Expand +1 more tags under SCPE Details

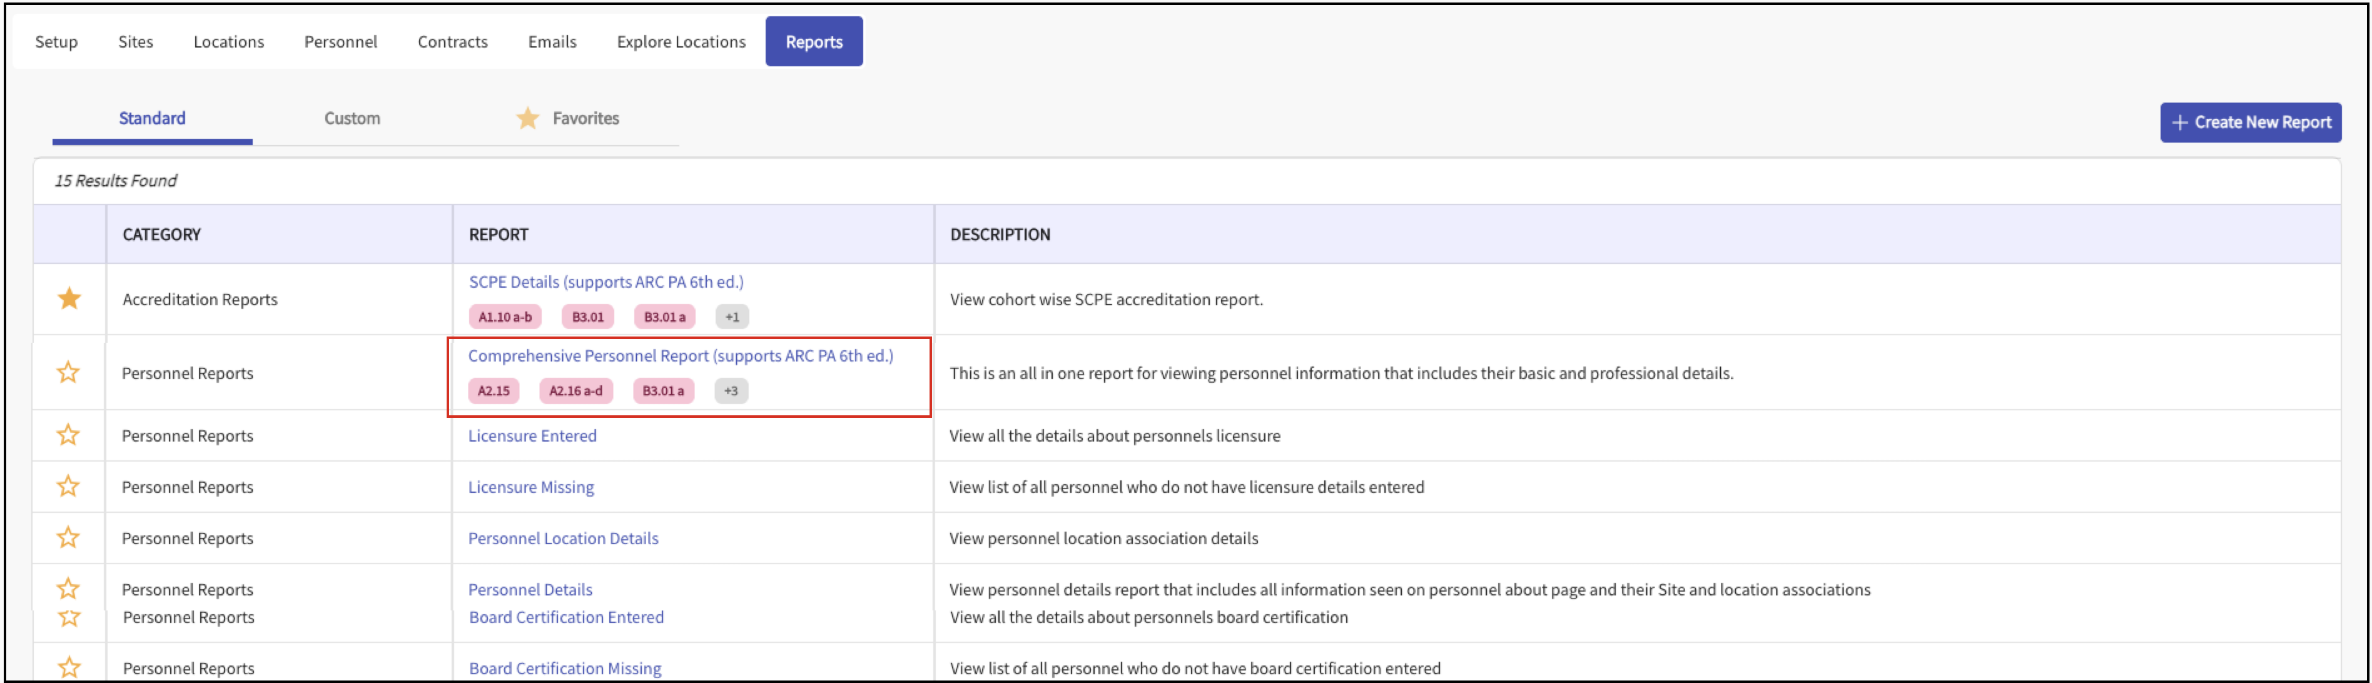coord(732,318)
